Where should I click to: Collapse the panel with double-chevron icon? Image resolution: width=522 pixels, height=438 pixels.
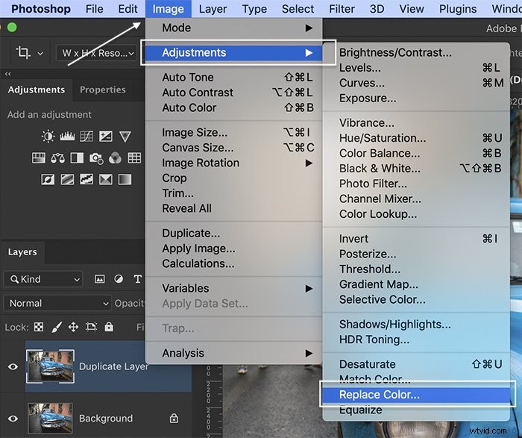pyautogui.click(x=7, y=74)
